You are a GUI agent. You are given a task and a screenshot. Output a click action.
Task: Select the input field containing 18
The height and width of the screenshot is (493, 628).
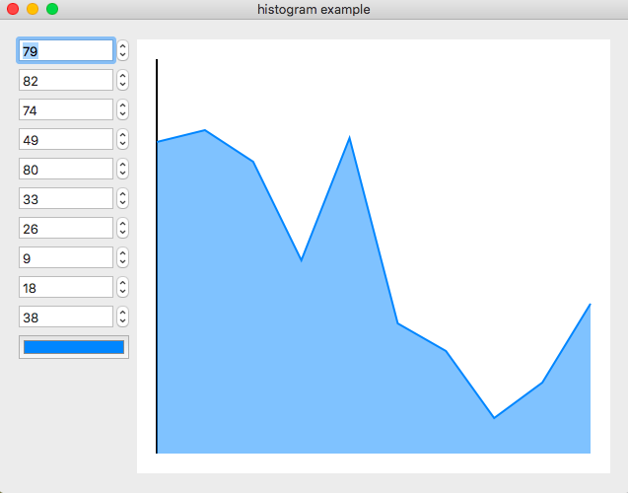(x=65, y=287)
